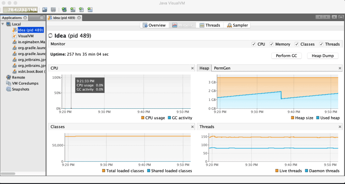Uncheck the Memory monitor checkbox
The width and height of the screenshot is (345, 184).
click(x=272, y=44)
